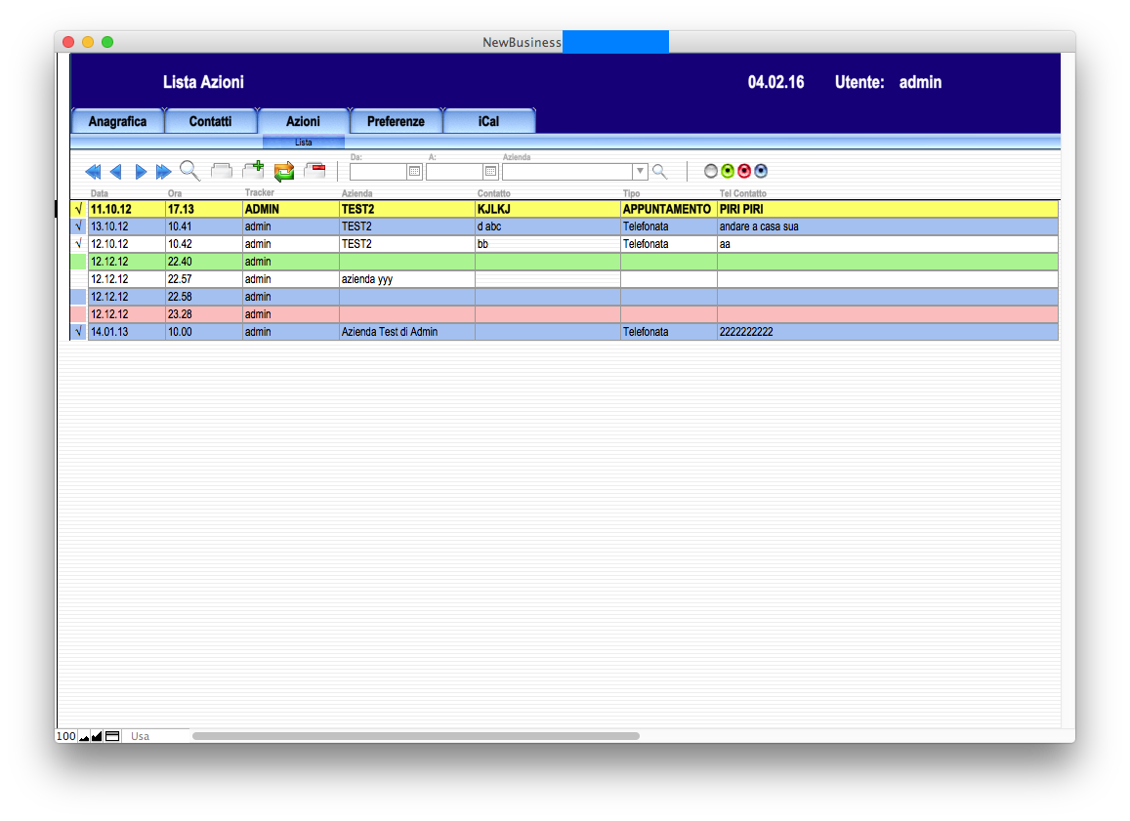Image resolution: width=1130 pixels, height=821 pixels.
Task: Sort by the Contatto column header
Action: [493, 193]
